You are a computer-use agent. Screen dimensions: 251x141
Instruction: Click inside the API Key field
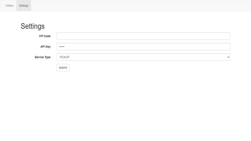tap(143, 47)
